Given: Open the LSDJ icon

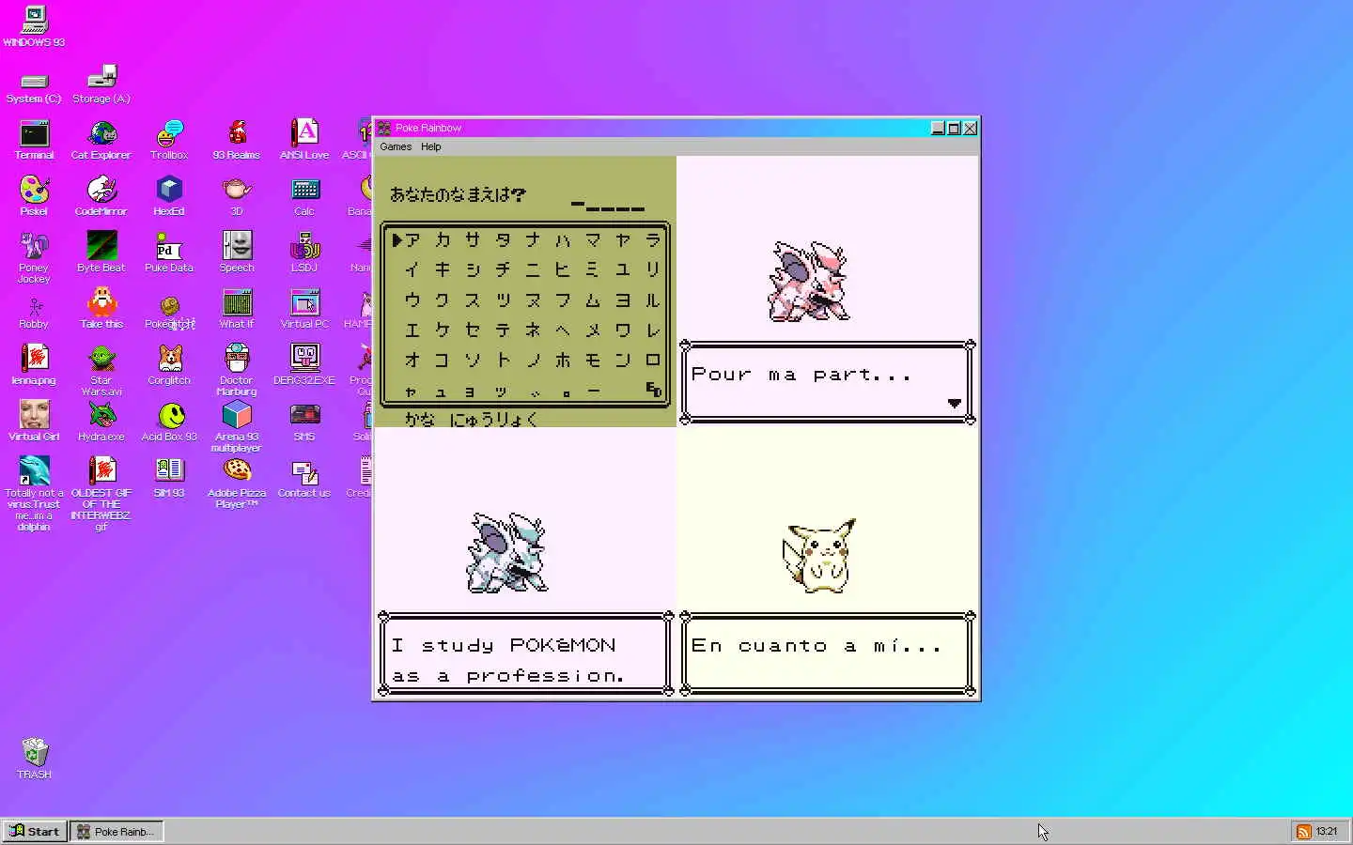Looking at the screenshot, I should 304,253.
